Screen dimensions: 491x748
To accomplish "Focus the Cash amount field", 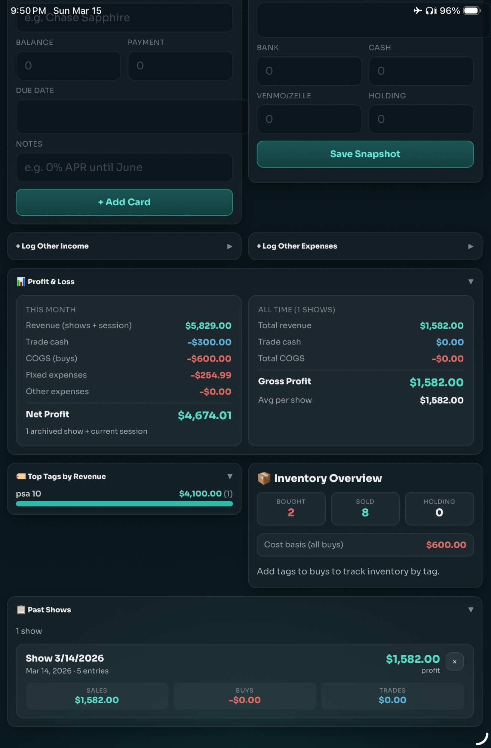I will coord(421,71).
